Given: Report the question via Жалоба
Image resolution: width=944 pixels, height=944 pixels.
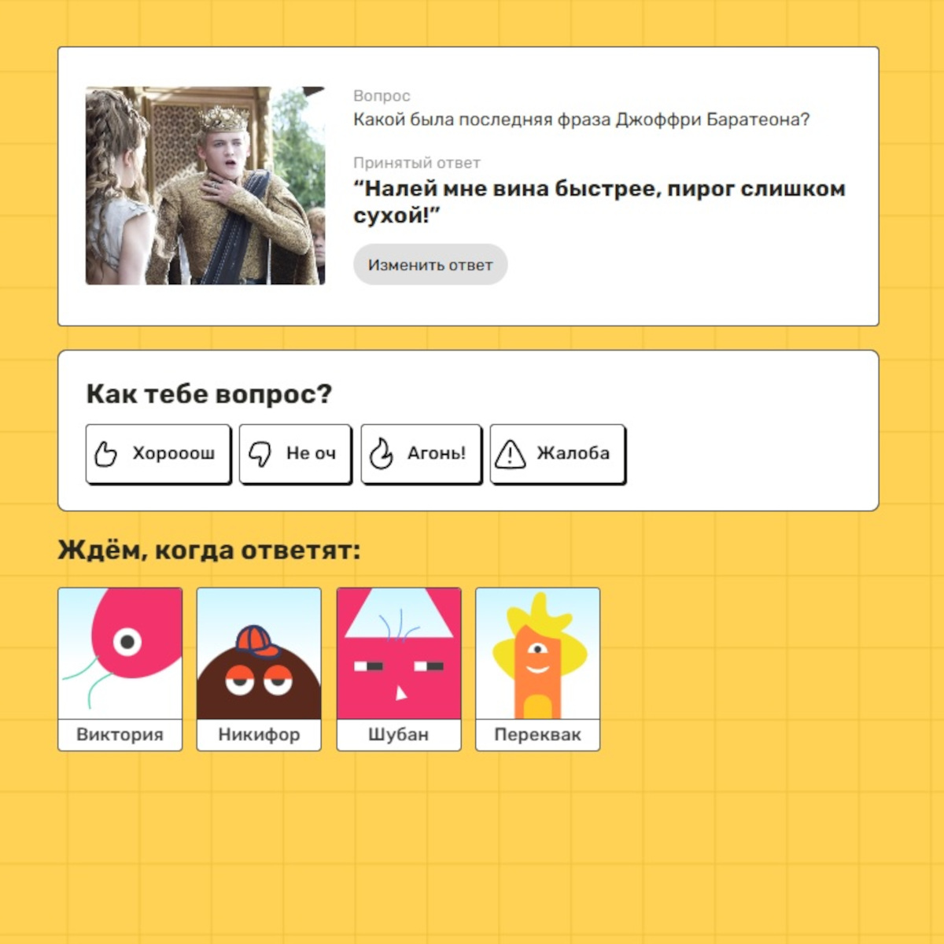Looking at the screenshot, I should 558,453.
